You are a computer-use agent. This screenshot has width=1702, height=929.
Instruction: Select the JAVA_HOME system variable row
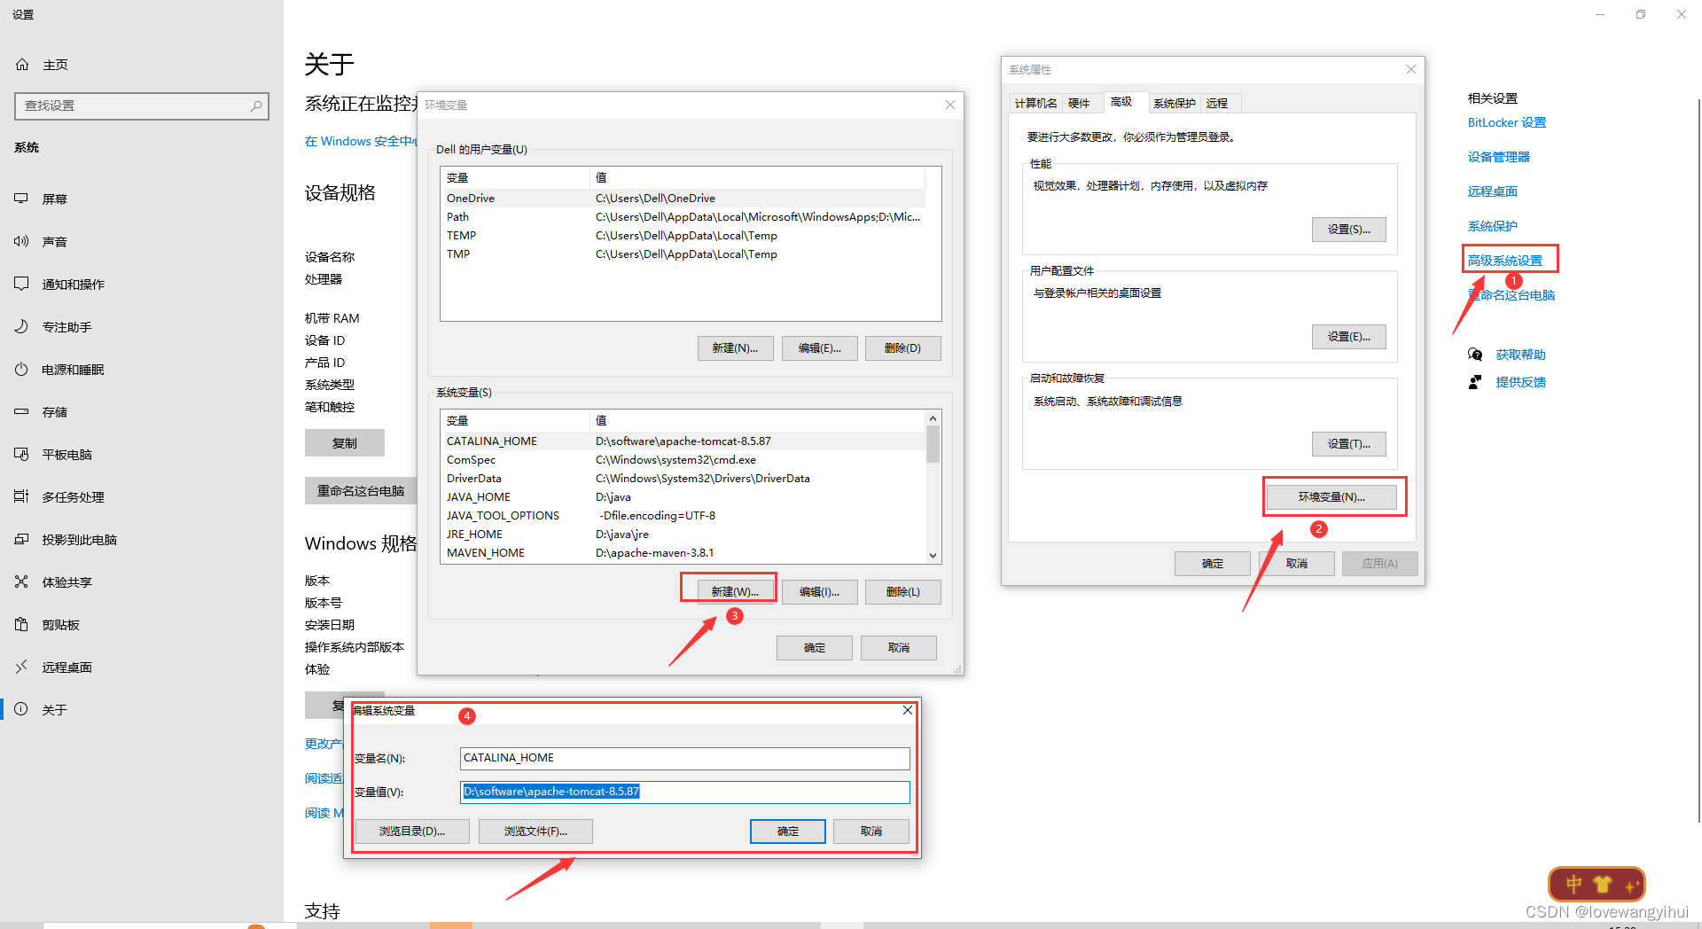click(x=683, y=496)
